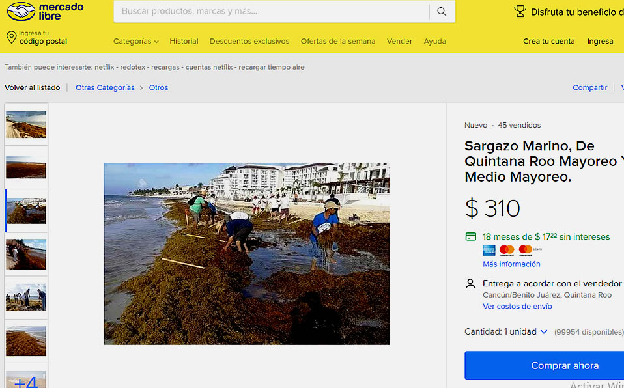Click the suggested search 'cuentas netflix'

coord(209,67)
